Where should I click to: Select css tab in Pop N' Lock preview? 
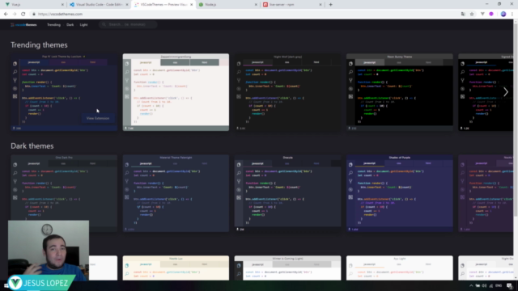(x=63, y=62)
